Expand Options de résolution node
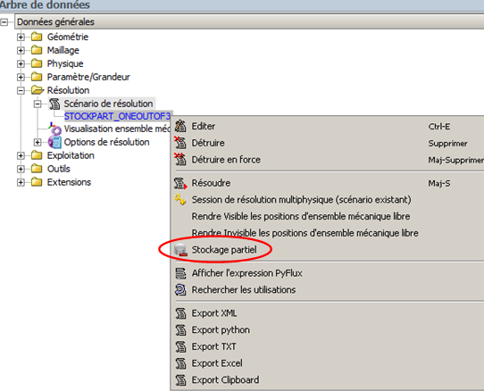This screenshot has width=484, height=391. (38, 142)
